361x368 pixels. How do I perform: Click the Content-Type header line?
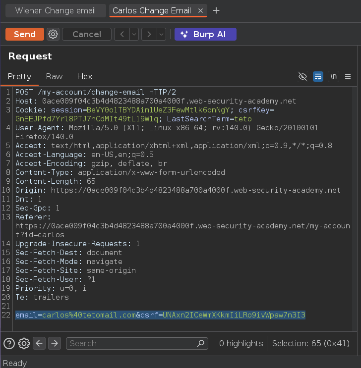pyautogui.click(x=120, y=172)
